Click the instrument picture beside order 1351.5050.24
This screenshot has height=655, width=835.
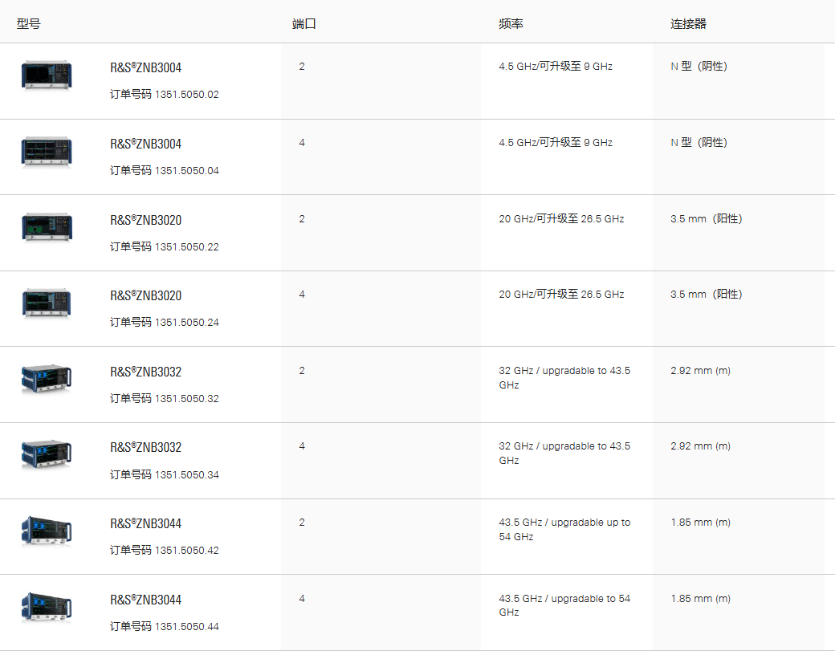pos(46,303)
